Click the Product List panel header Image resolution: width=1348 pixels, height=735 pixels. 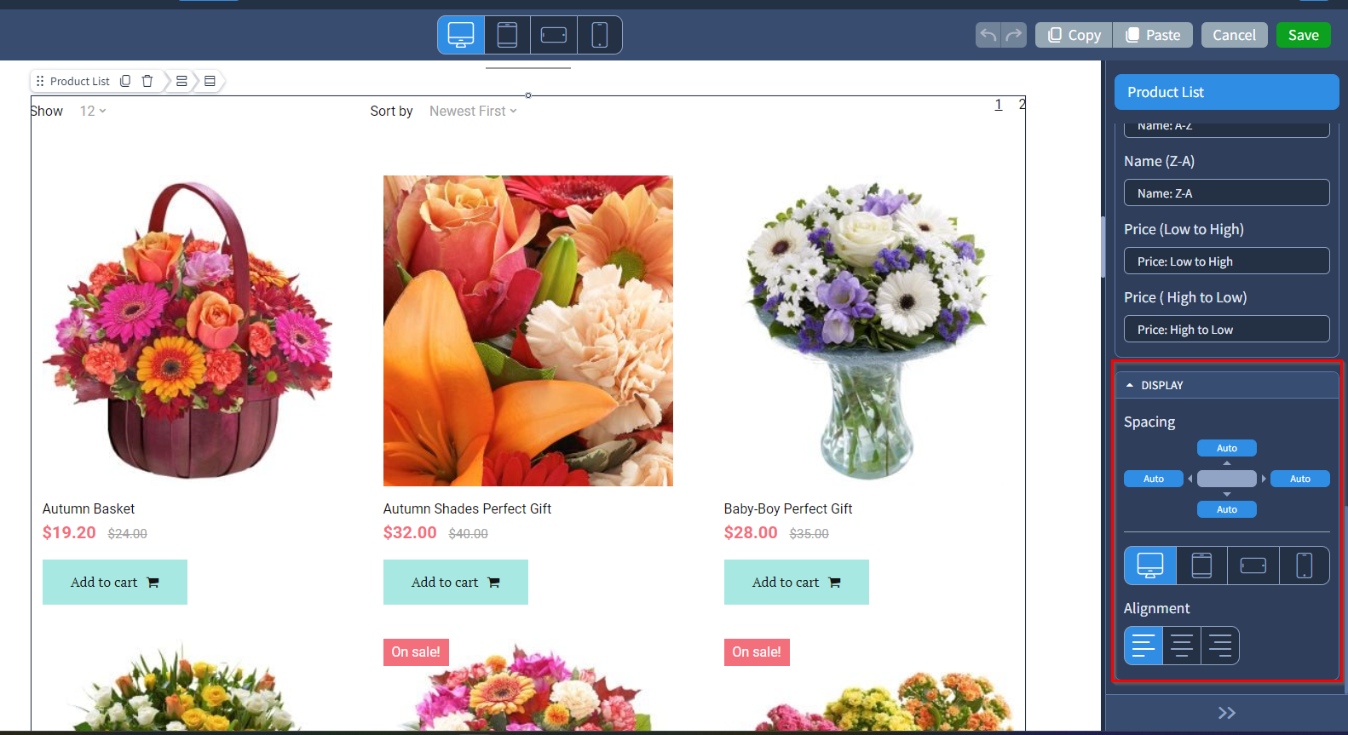tap(1227, 92)
